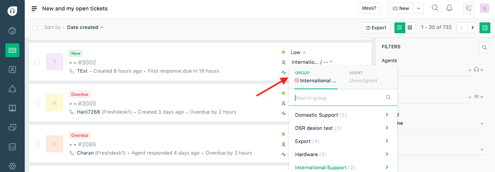Open the Freddy assistant icon

click(469, 8)
